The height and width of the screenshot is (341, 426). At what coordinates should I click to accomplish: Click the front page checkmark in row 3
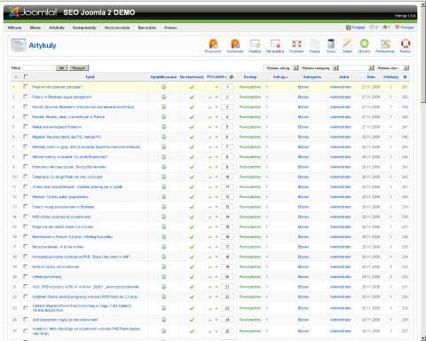tap(192, 107)
